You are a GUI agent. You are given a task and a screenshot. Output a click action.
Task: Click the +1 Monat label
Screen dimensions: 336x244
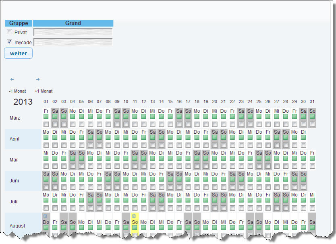point(44,91)
